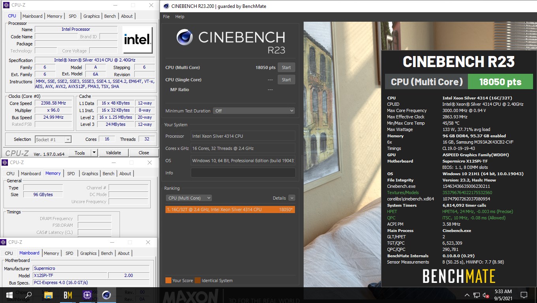
Task: Click the CPU-Z Tools button
Action: pyautogui.click(x=80, y=153)
